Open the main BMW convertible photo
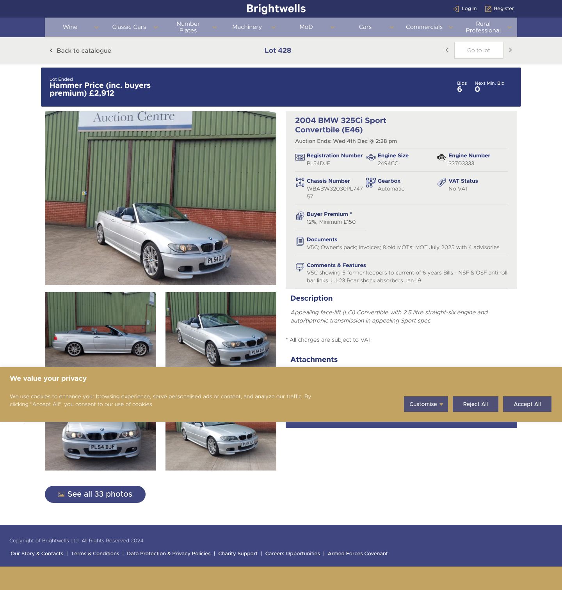This screenshot has height=590, width=562. coord(160,198)
